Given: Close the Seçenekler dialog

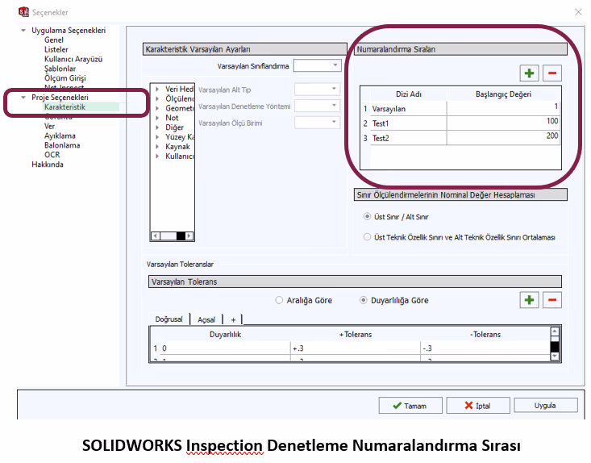Looking at the screenshot, I should point(578,12).
